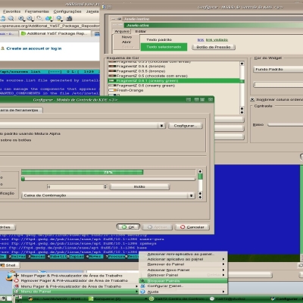Click the find magnifier icon in Konqueror toolbar
Screen dimensions: 303x303
point(11,18)
